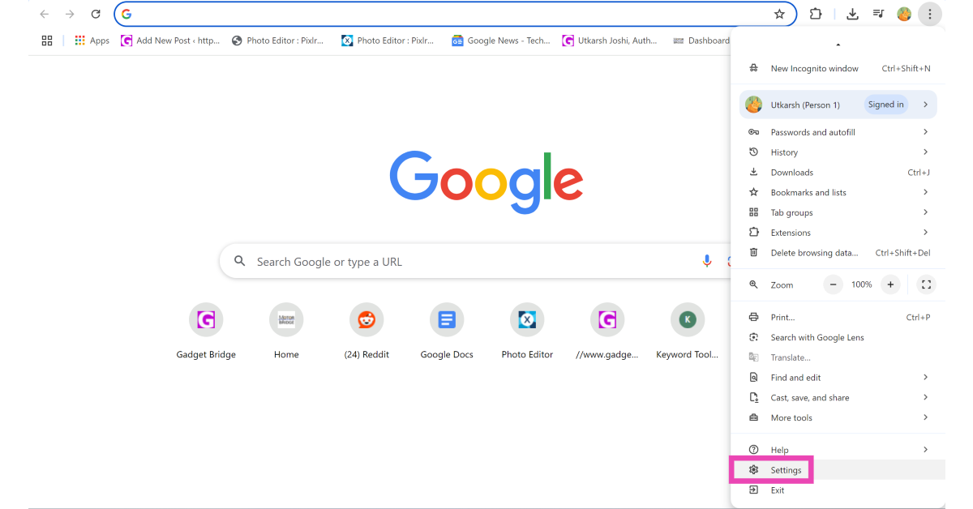
Task: Decrease zoom with the minus button
Action: pyautogui.click(x=833, y=284)
